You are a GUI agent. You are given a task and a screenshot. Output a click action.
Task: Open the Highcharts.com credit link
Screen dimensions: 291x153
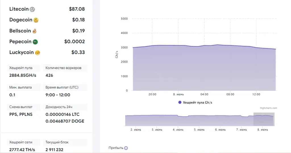pos(268,108)
